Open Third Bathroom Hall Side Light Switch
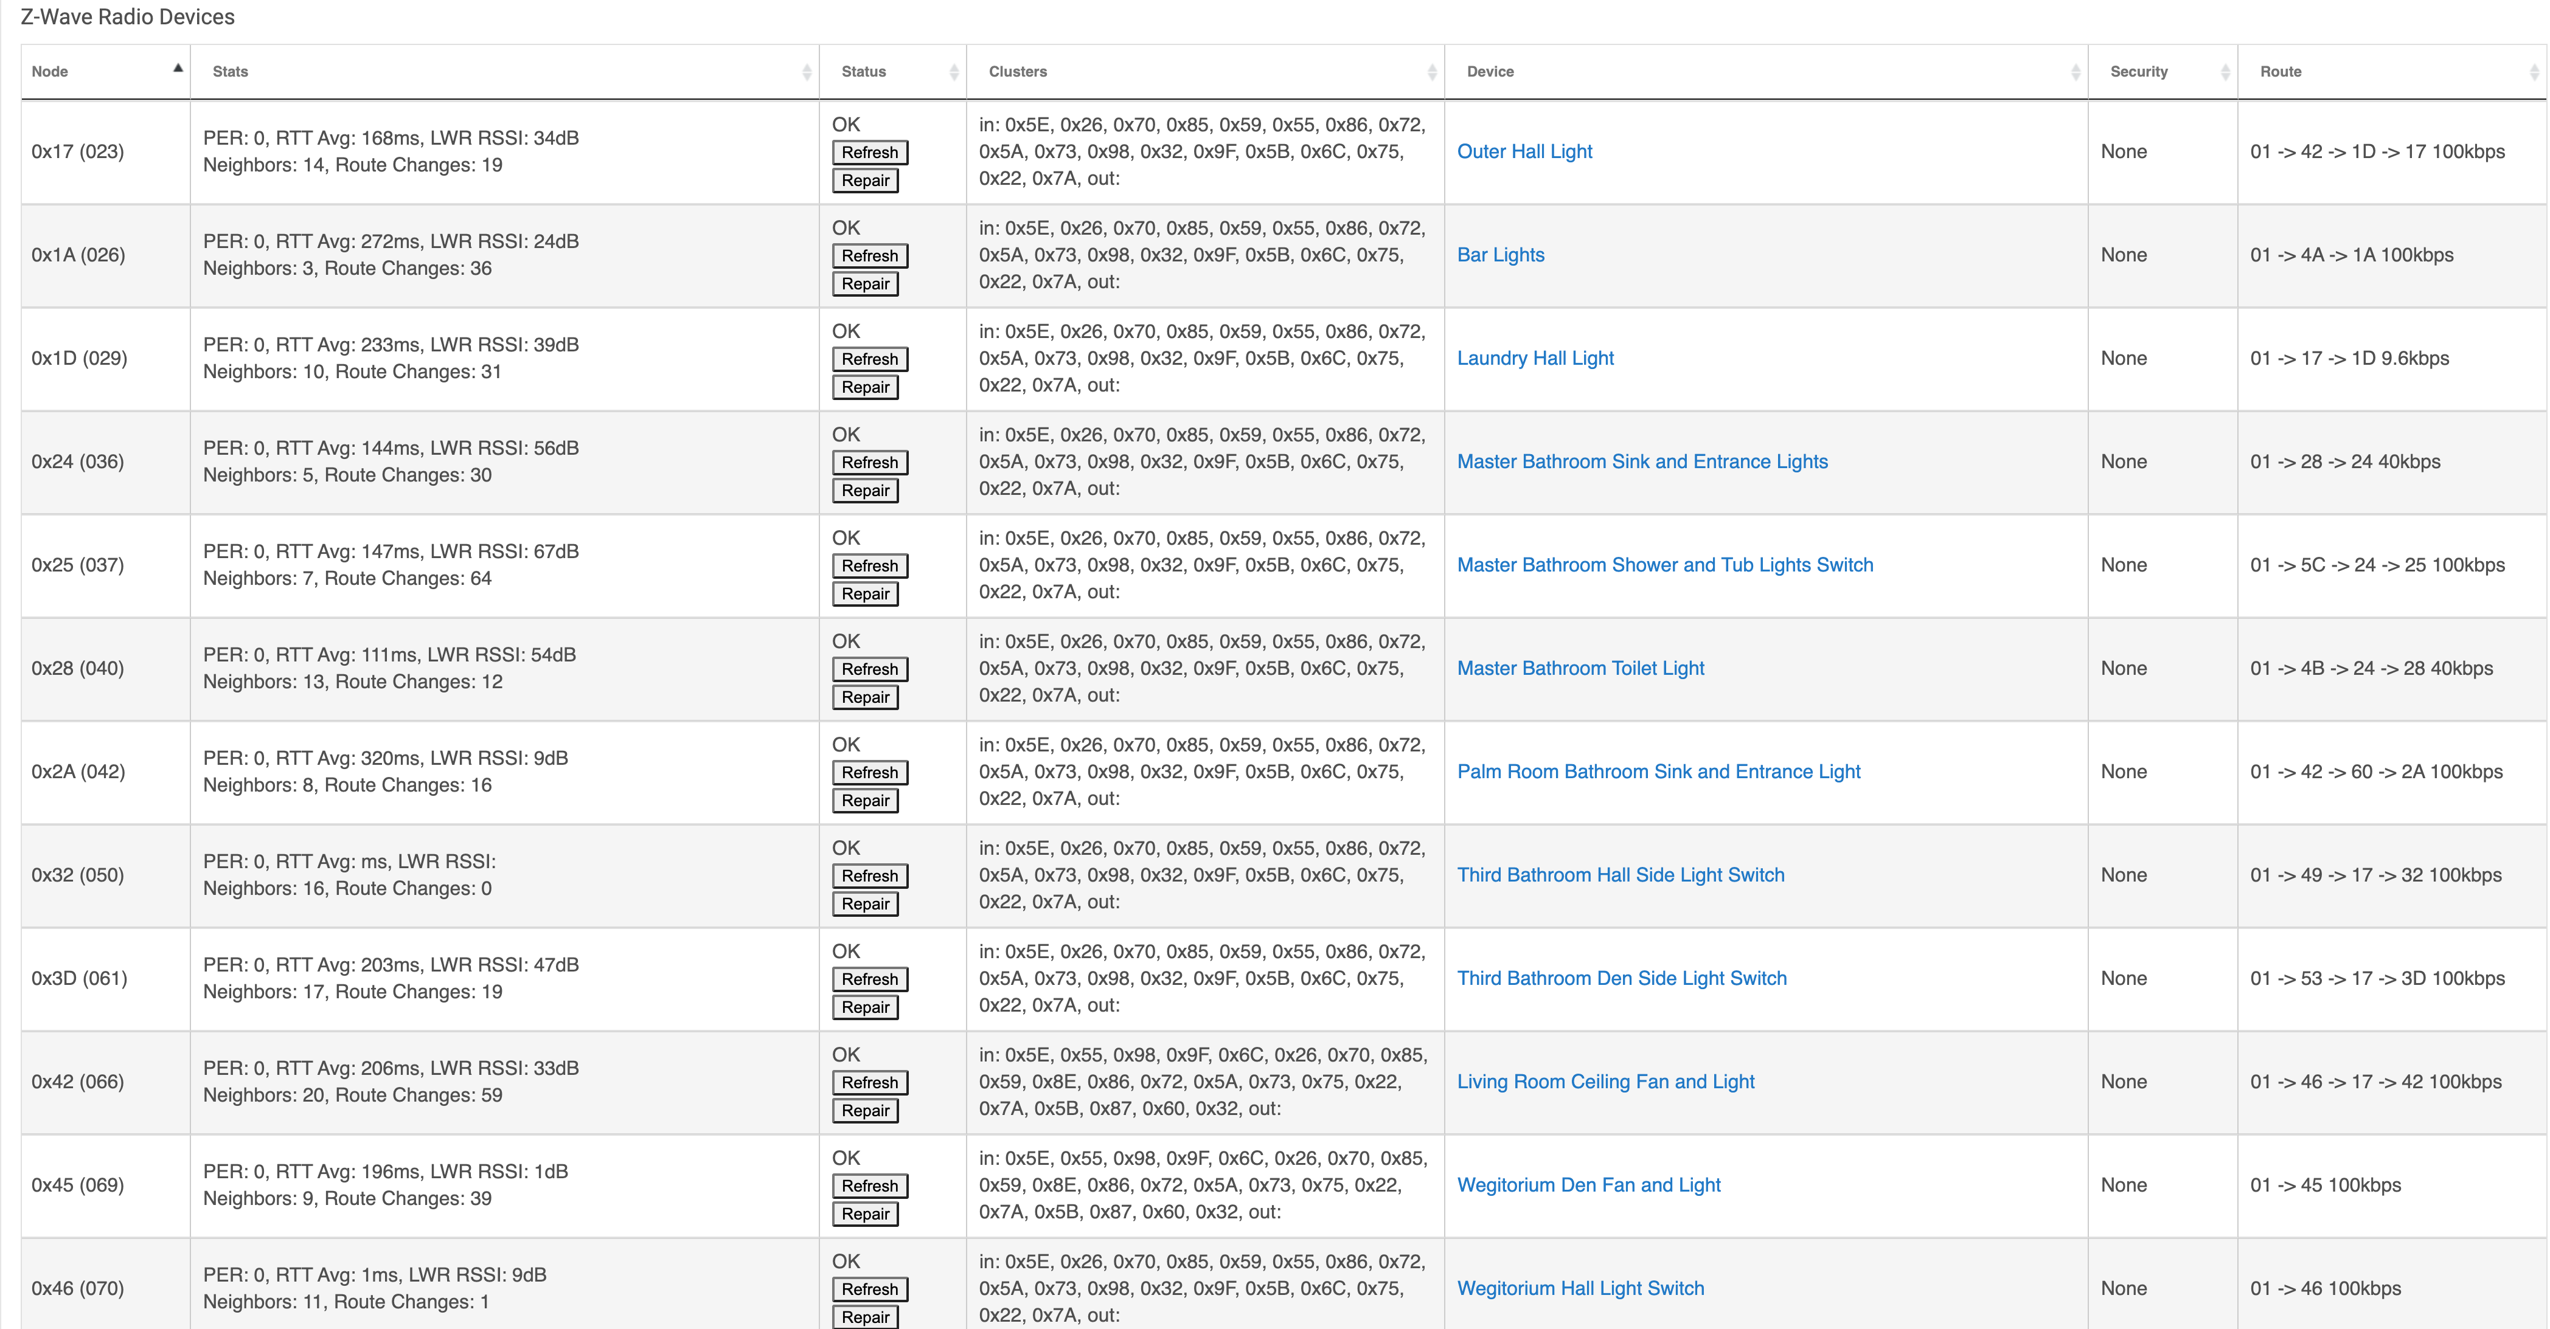 (1621, 876)
